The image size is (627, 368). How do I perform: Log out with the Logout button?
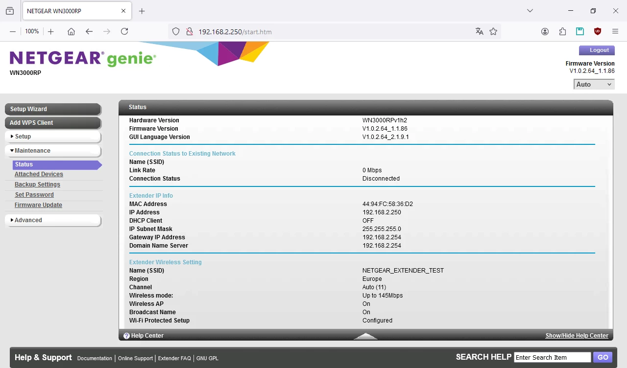pos(597,50)
